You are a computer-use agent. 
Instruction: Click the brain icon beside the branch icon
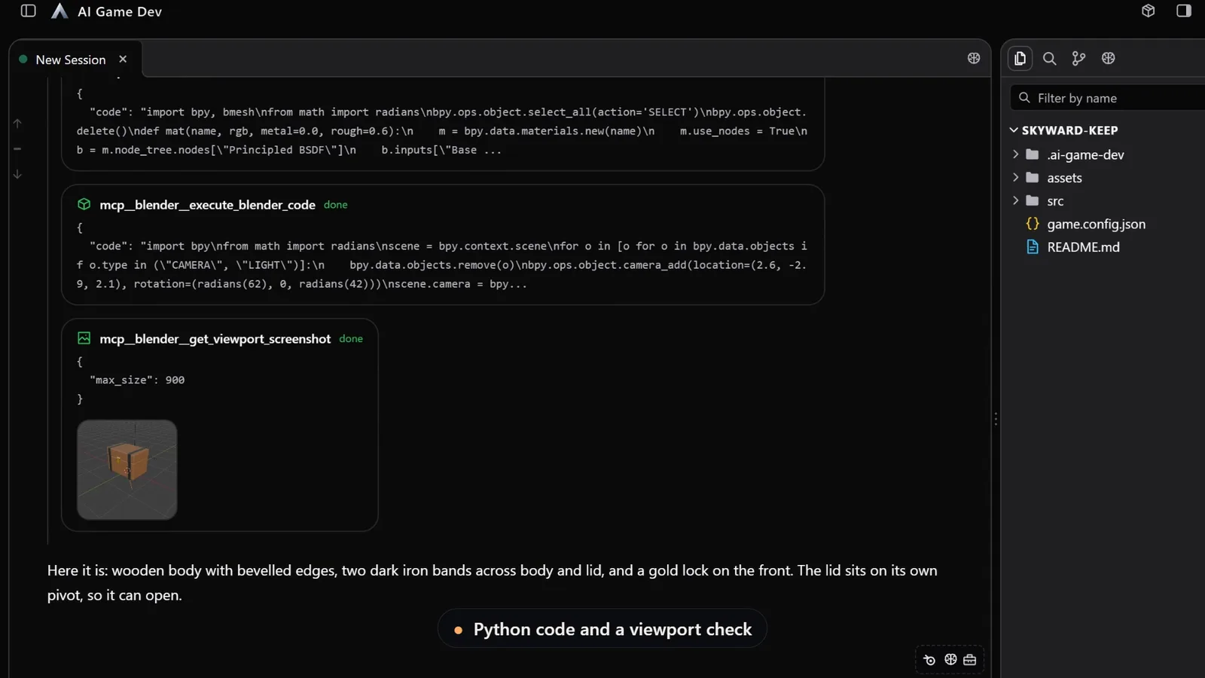[1108, 58]
